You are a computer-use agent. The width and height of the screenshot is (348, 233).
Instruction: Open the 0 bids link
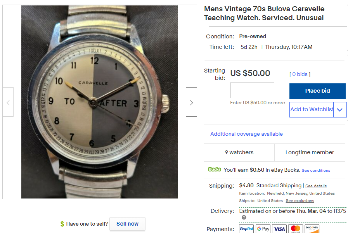pos(300,74)
